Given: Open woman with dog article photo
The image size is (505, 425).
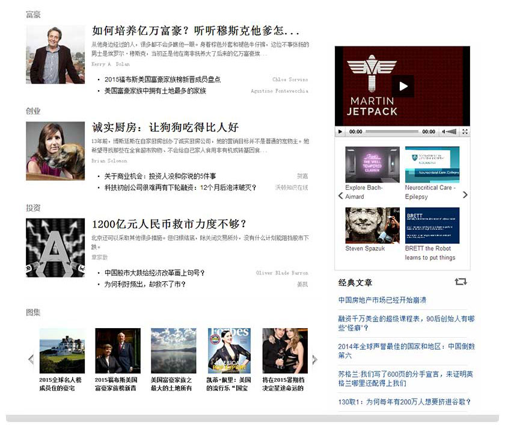Looking at the screenshot, I should point(55,151).
